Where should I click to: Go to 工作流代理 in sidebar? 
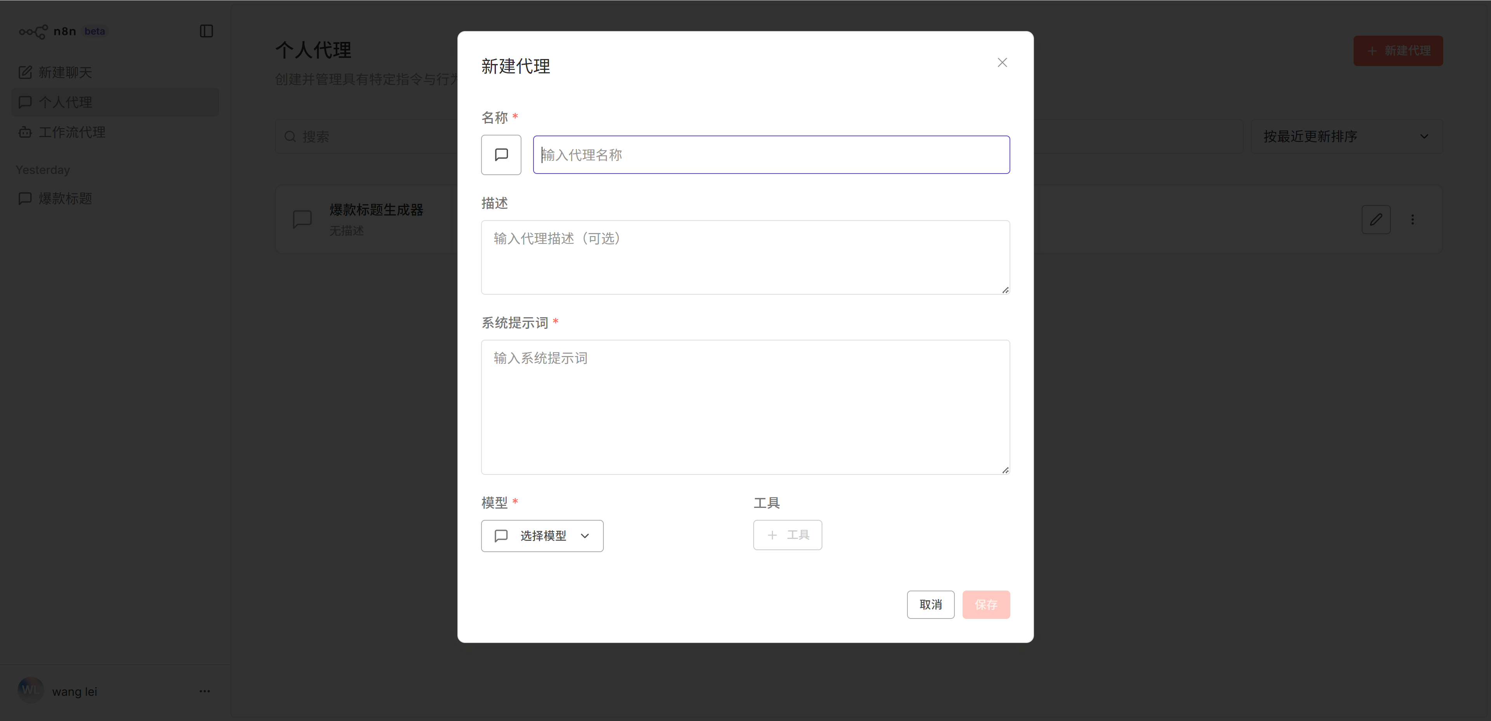[72, 132]
